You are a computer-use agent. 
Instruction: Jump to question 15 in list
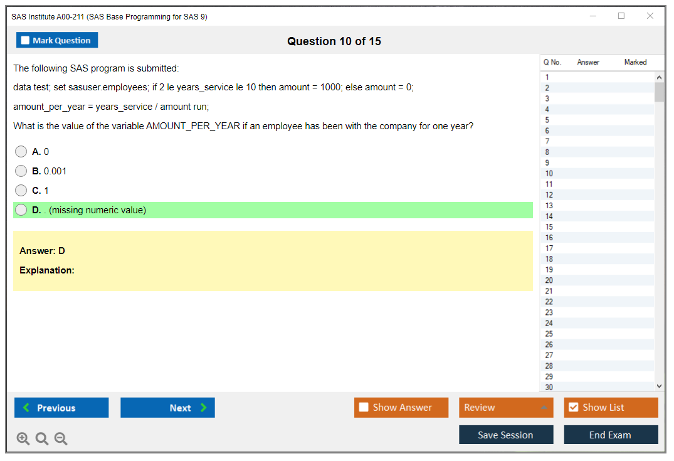tap(549, 227)
